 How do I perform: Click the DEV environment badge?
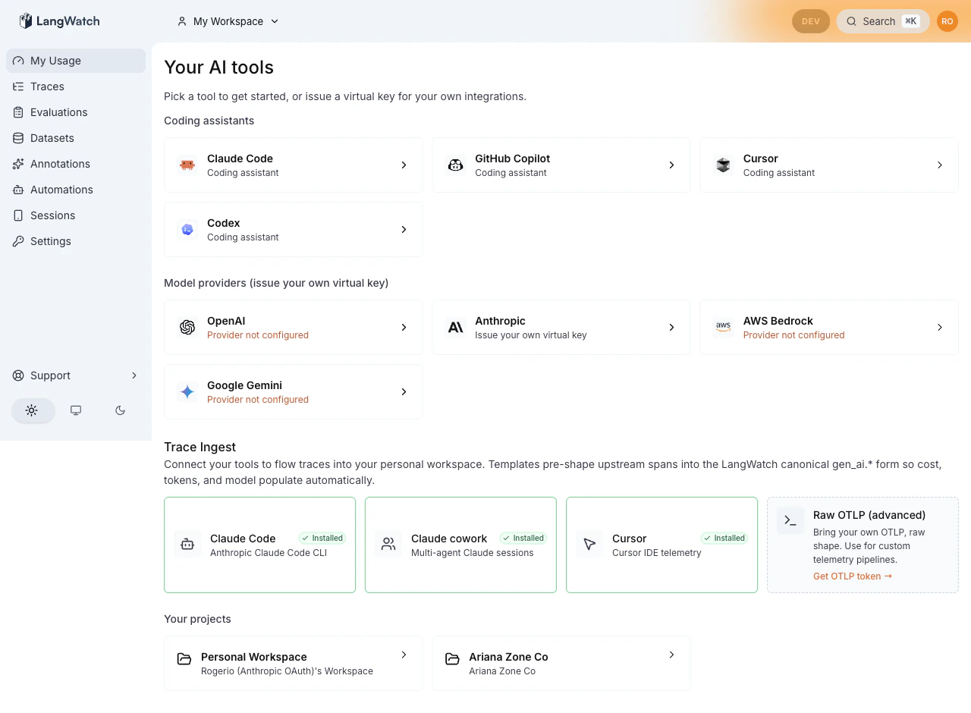(x=811, y=21)
